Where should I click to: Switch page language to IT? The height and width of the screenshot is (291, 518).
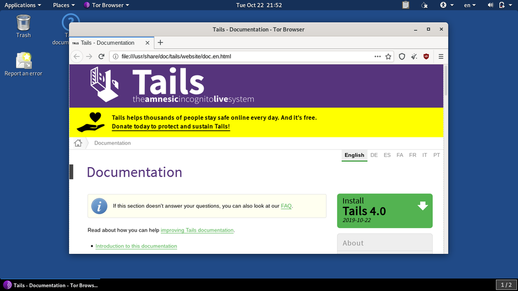coord(425,155)
